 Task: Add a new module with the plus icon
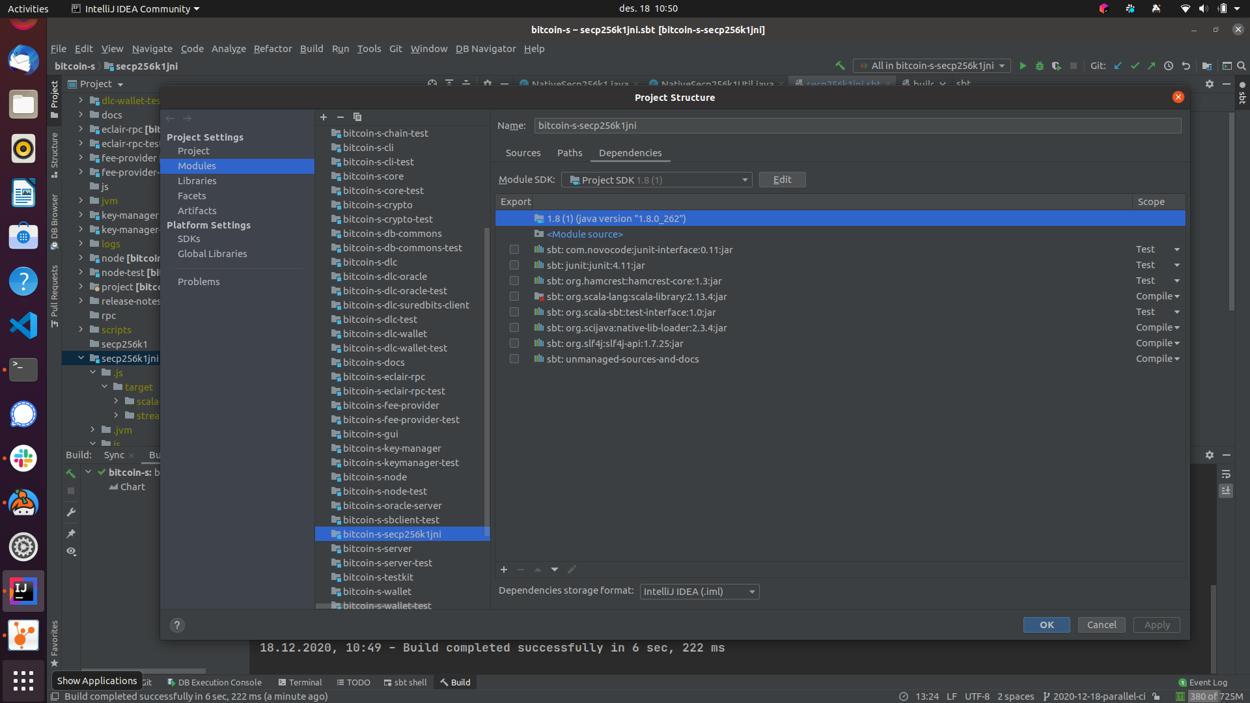(x=324, y=117)
